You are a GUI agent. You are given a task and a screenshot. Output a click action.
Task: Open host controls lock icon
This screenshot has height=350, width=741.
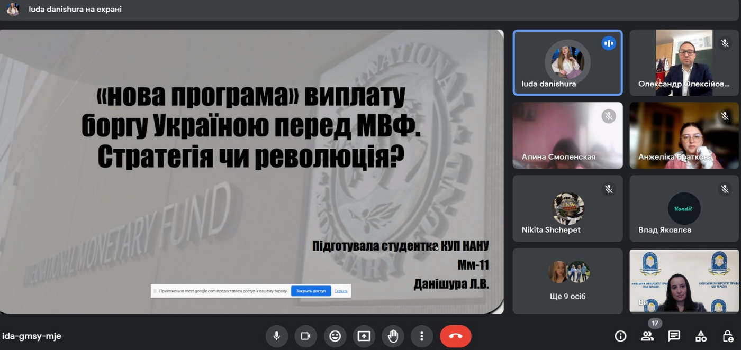pyautogui.click(x=728, y=336)
